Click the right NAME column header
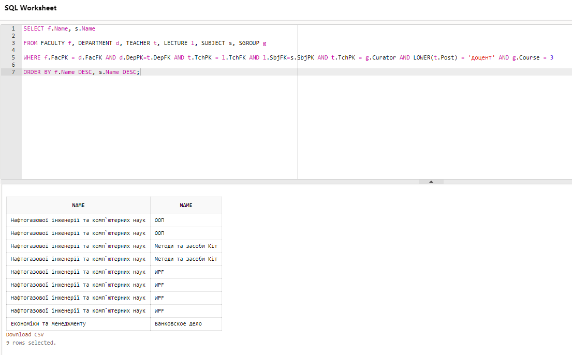 tap(186, 205)
